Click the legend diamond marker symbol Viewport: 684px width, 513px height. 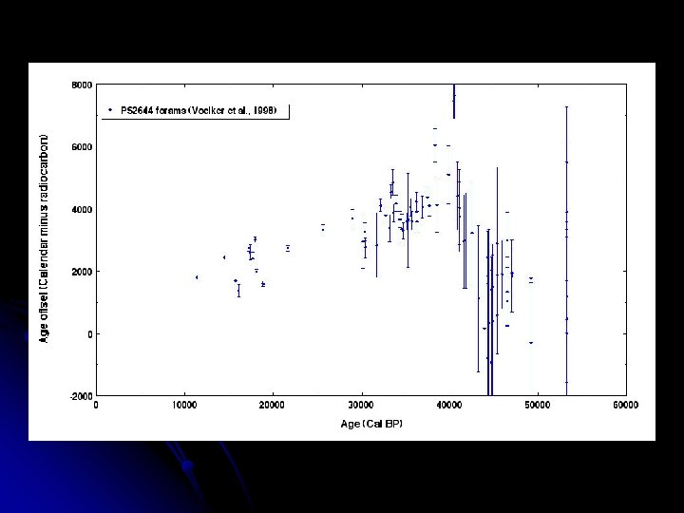point(110,110)
